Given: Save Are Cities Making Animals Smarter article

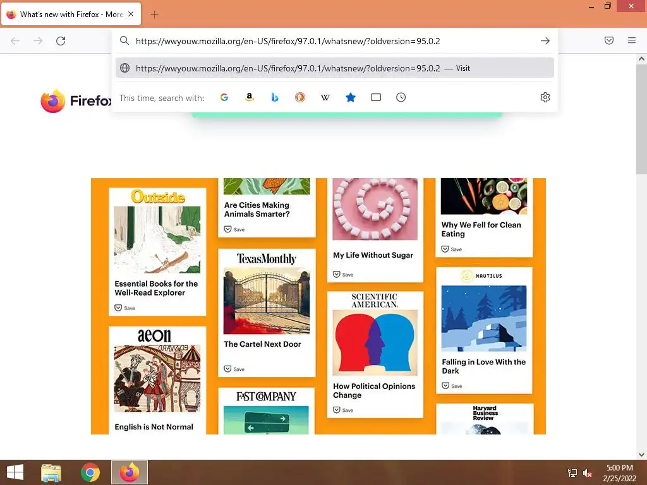Looking at the screenshot, I should pos(234,229).
